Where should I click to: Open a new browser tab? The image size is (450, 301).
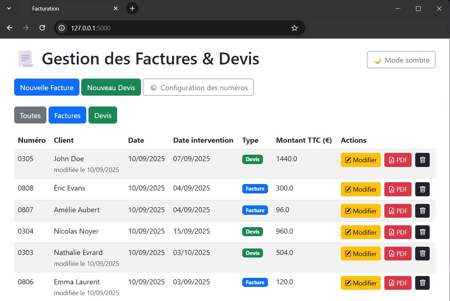pyautogui.click(x=132, y=8)
